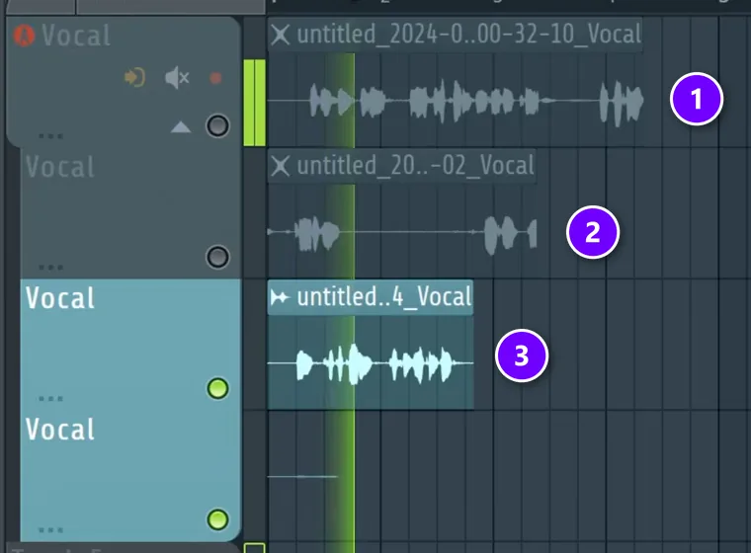The image size is (751, 553).
Task: Click the highlighted third track waveform
Action: 371,363
